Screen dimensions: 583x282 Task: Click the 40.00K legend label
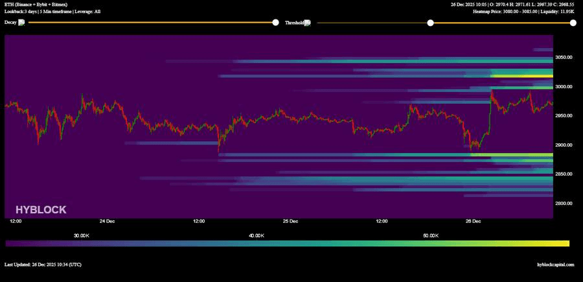point(256,236)
